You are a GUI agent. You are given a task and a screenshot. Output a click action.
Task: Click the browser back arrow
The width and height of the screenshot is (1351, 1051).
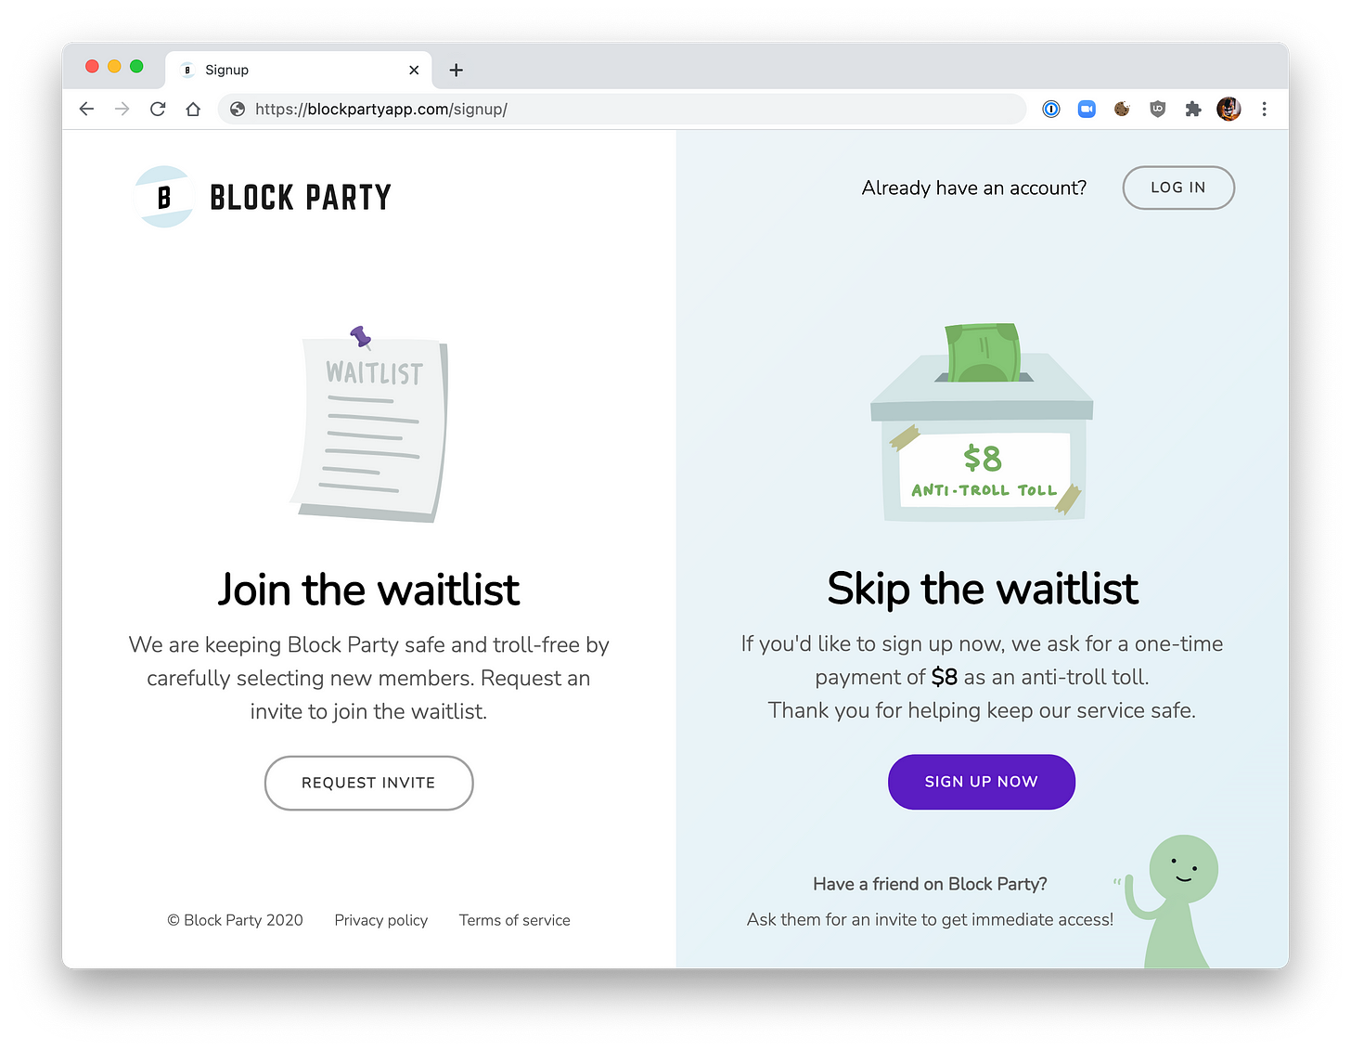[87, 109]
